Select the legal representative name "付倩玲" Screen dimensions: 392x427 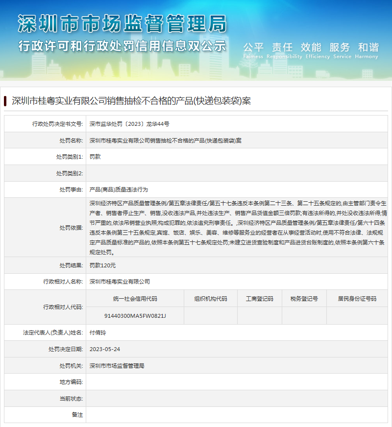pyautogui.click(x=98, y=333)
